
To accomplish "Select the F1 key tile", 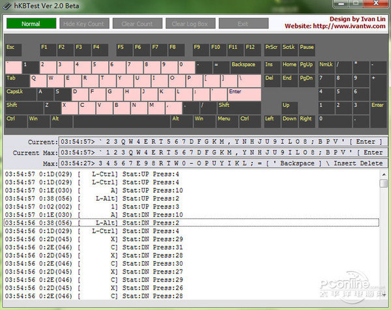I will [x=48, y=50].
